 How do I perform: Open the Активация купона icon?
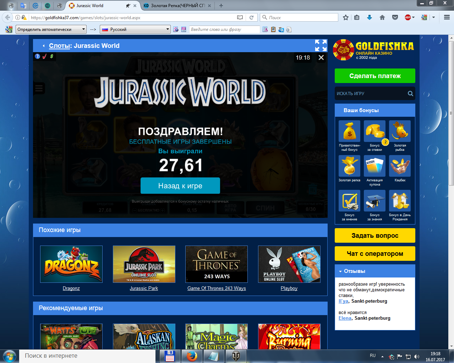(374, 166)
